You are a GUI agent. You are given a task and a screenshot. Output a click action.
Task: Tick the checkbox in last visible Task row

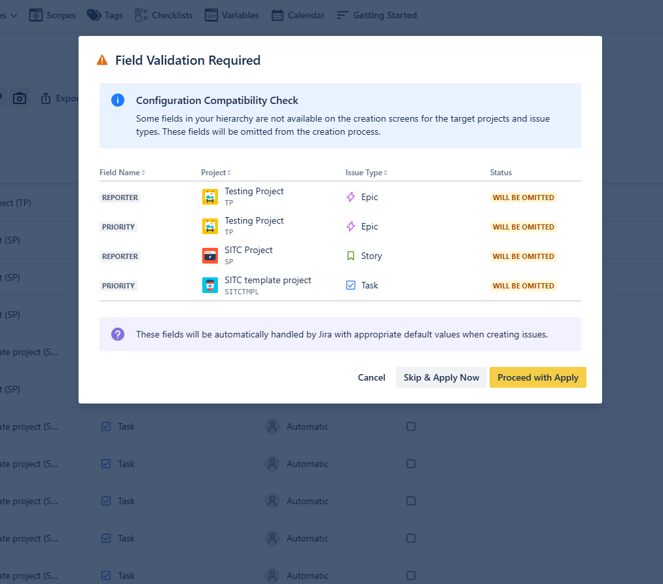click(411, 575)
